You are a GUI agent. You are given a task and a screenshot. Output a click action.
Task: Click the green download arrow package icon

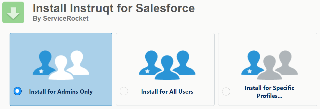(13, 12)
